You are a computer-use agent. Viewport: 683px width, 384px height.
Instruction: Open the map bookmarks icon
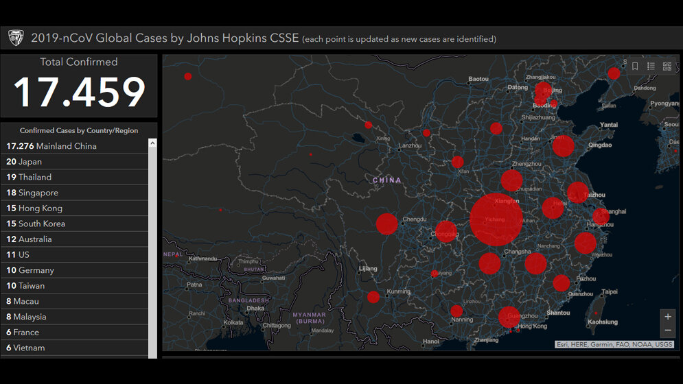click(x=635, y=67)
